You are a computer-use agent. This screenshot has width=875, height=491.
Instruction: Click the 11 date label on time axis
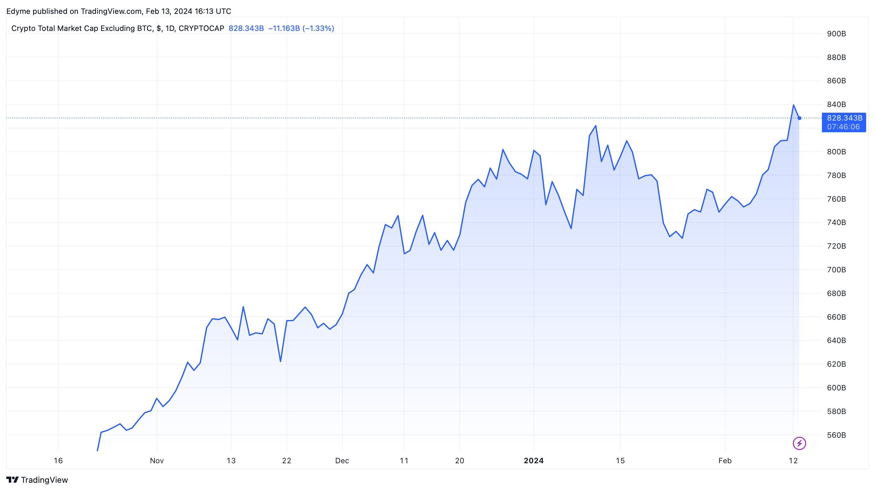pyautogui.click(x=404, y=460)
